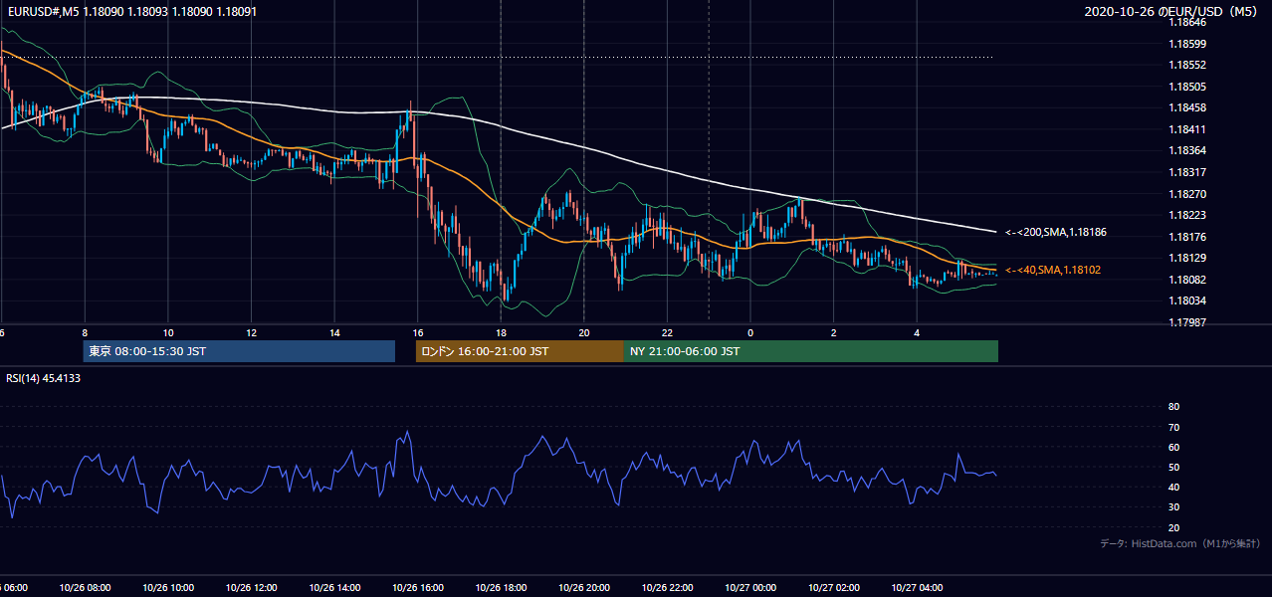Click hour tick 8 on the chart axis
Viewport: 1272px width, 597px height.
pyautogui.click(x=85, y=333)
